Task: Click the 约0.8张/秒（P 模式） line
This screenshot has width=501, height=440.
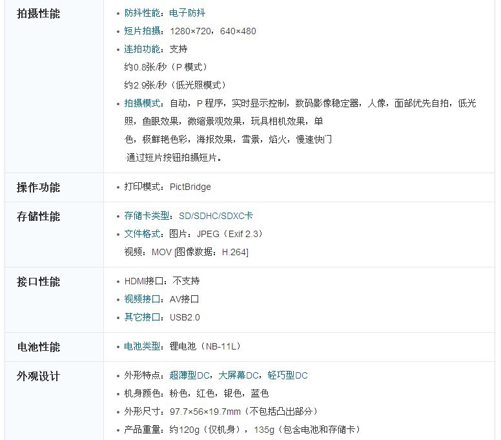Action: [x=166, y=67]
